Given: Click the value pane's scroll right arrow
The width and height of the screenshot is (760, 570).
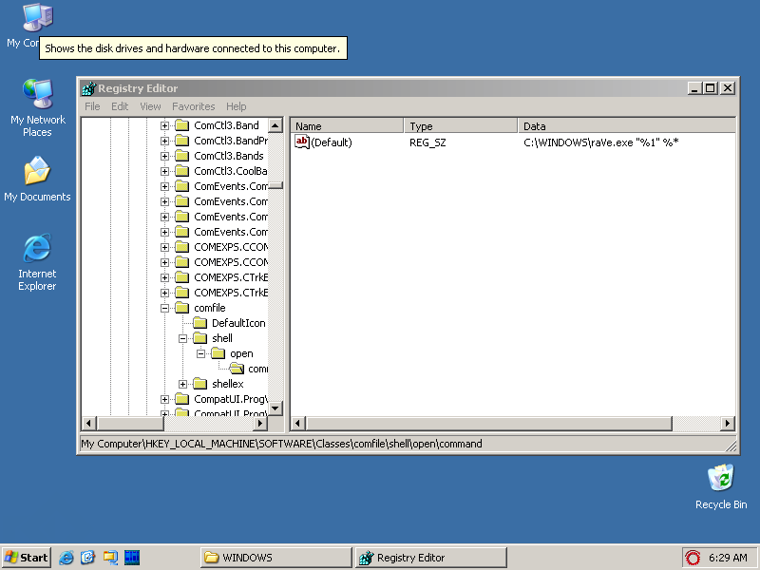Looking at the screenshot, I should (728, 423).
